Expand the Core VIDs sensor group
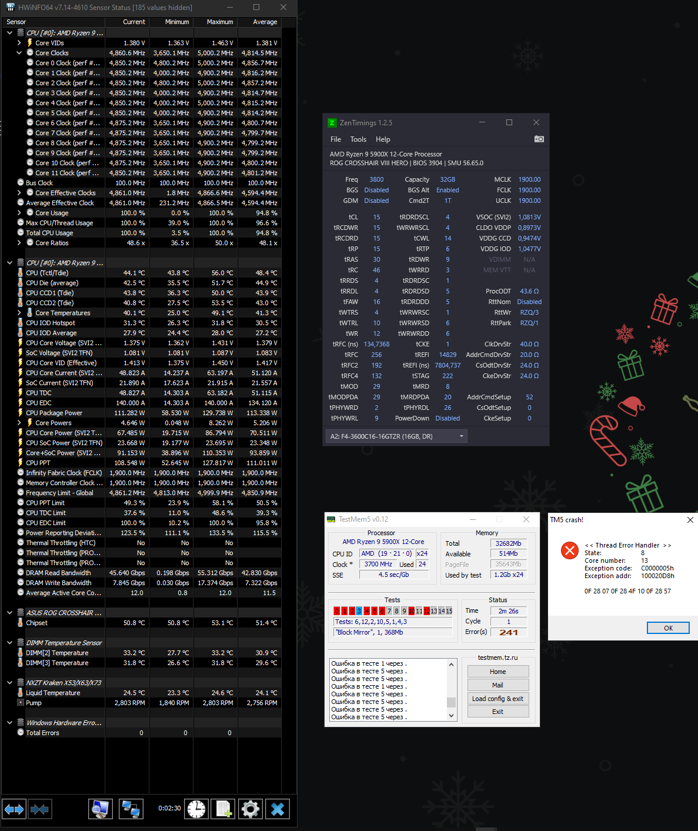This screenshot has height=831, width=698. 19,43
